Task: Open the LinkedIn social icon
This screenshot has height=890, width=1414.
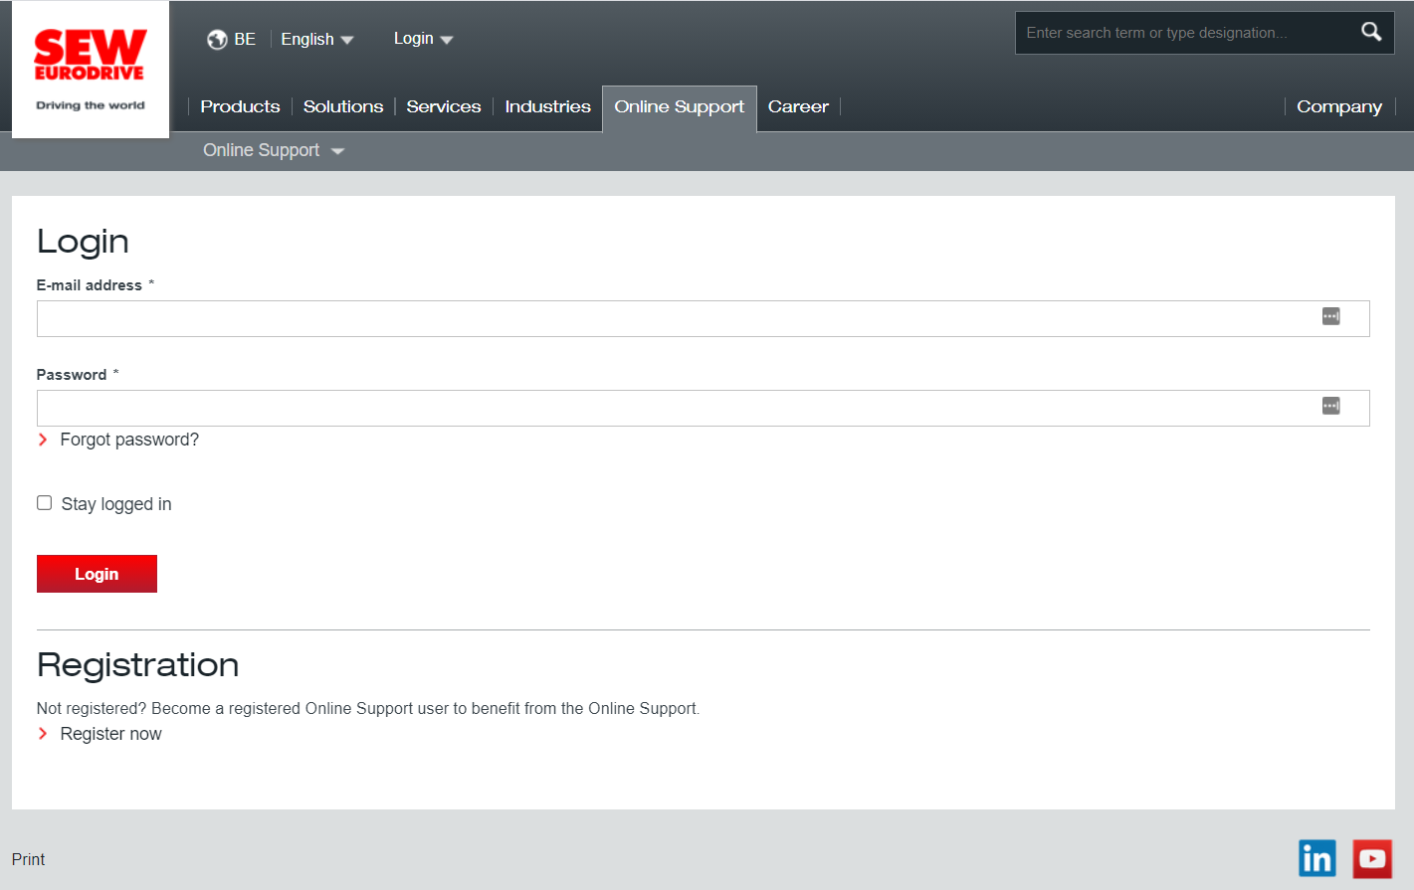Action: point(1316,858)
